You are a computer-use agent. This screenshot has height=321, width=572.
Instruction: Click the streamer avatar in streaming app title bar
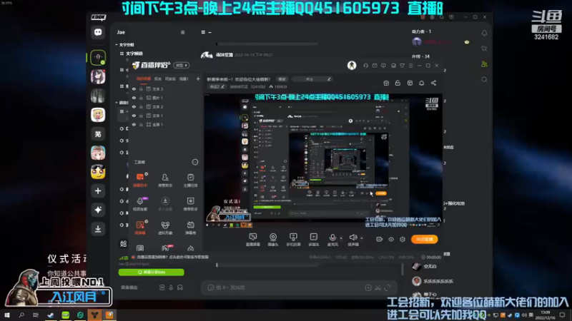coord(352,66)
